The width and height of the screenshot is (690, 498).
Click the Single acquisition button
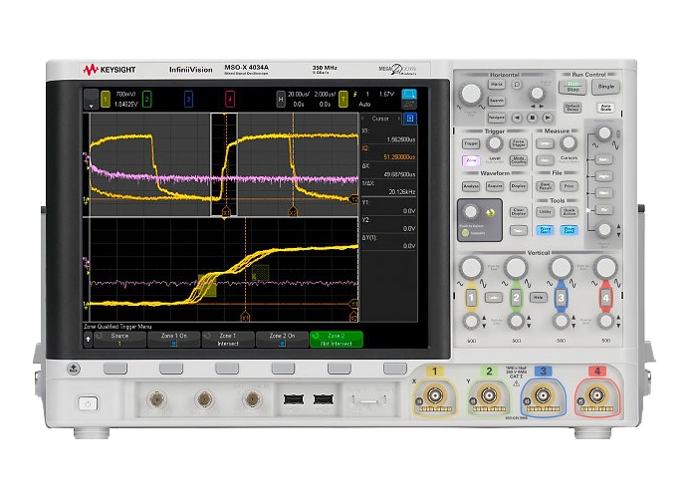(606, 87)
